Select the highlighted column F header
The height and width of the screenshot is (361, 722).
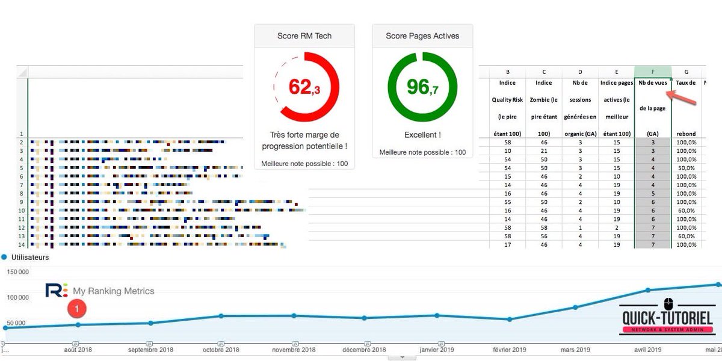(x=653, y=72)
